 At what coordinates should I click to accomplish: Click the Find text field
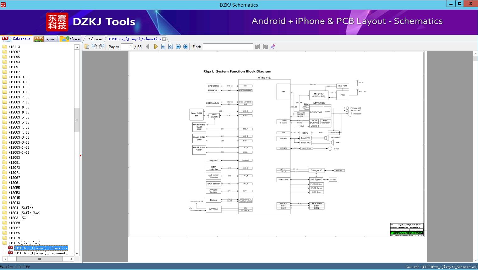[228, 47]
